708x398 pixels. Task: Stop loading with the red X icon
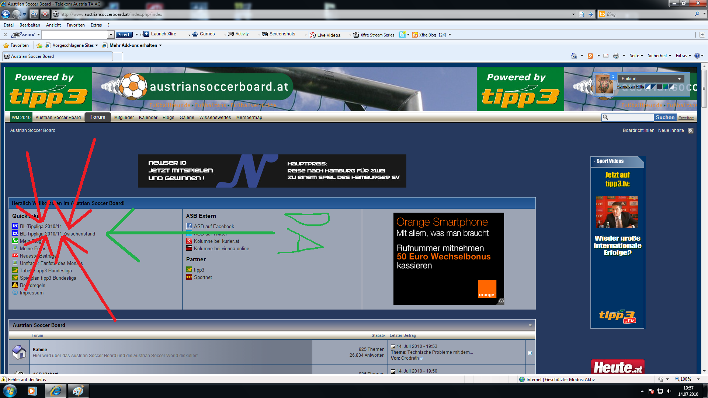click(45, 14)
